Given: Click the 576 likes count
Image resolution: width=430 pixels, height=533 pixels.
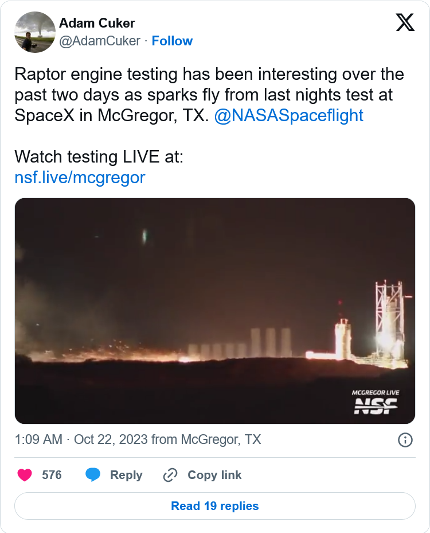Looking at the screenshot, I should coord(52,475).
